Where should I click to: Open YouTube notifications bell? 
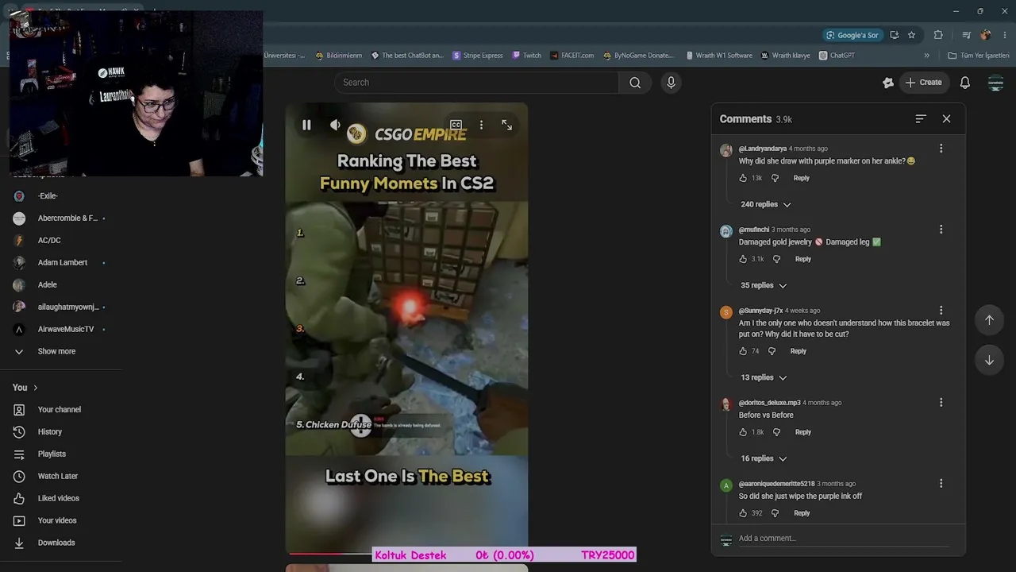965,83
